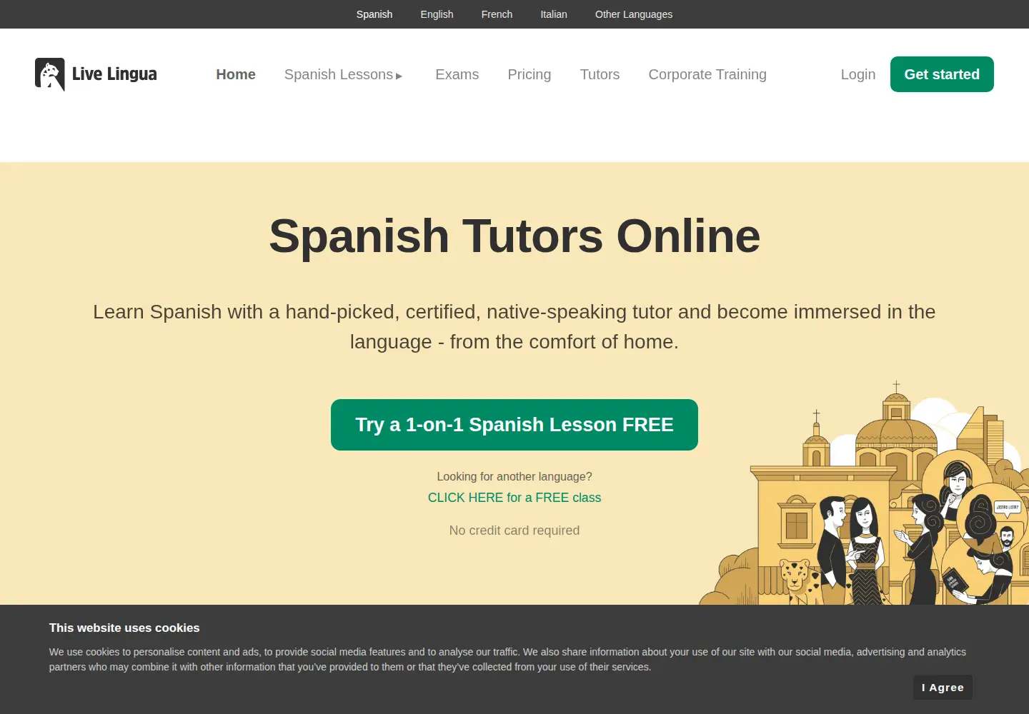Click the Live Lingua wordmark text
Image resolution: width=1029 pixels, height=714 pixels.
click(x=114, y=74)
